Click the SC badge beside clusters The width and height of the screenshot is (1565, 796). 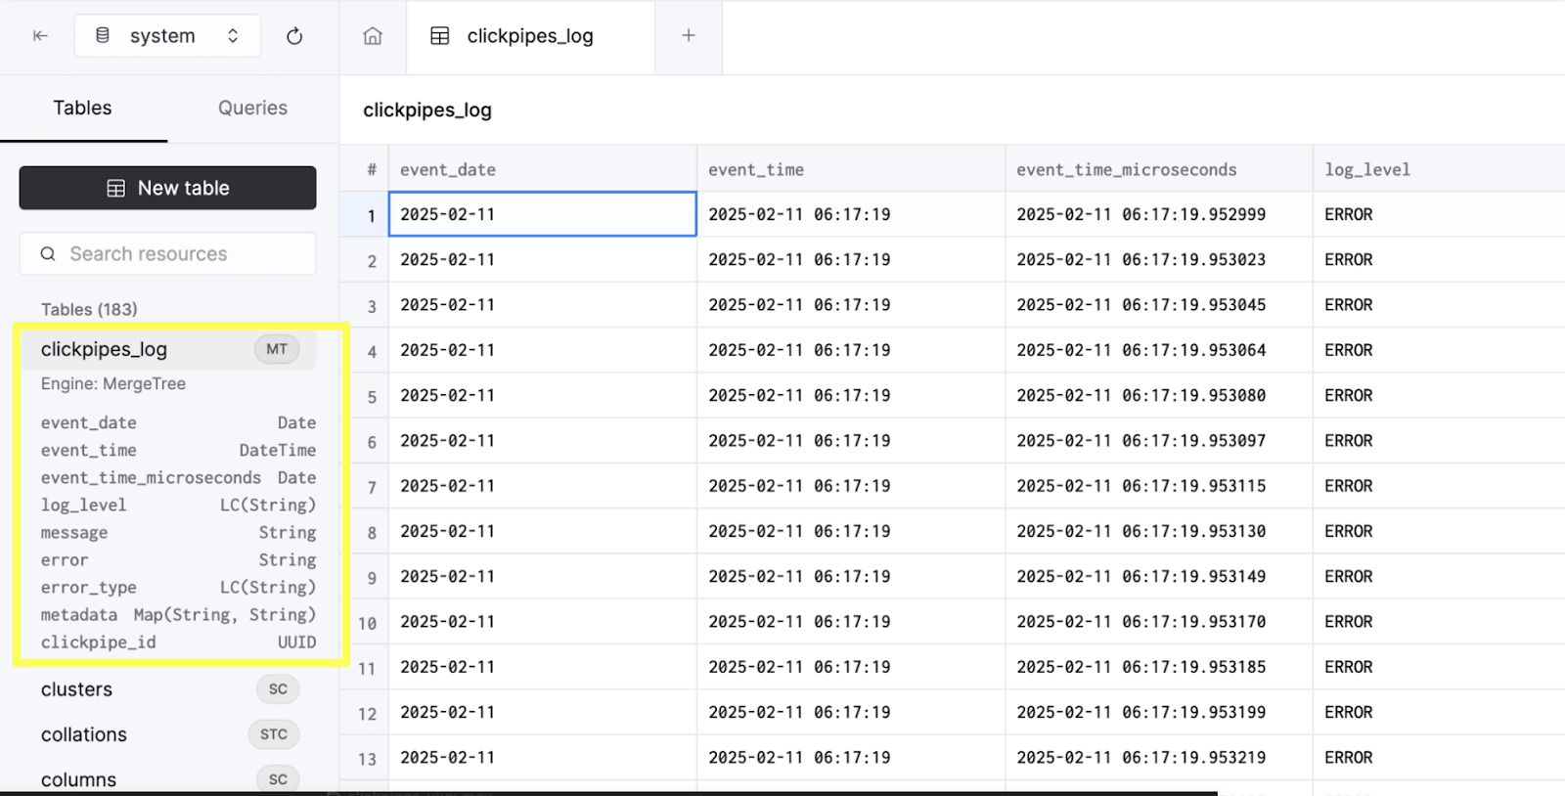point(278,689)
